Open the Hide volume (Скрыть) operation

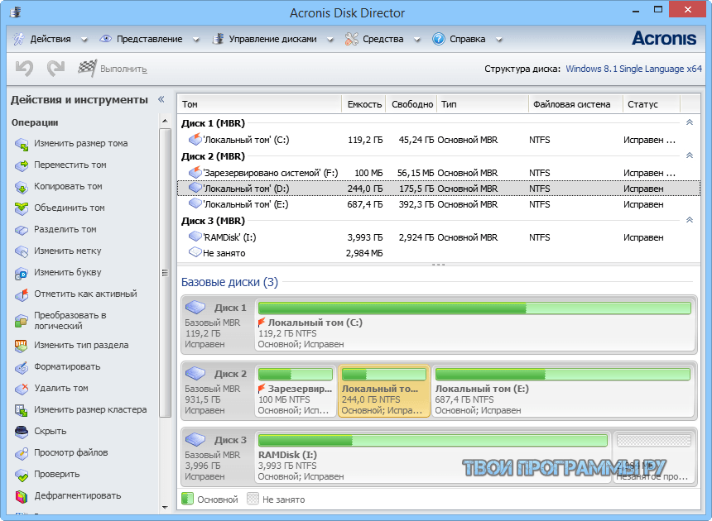(x=20, y=431)
